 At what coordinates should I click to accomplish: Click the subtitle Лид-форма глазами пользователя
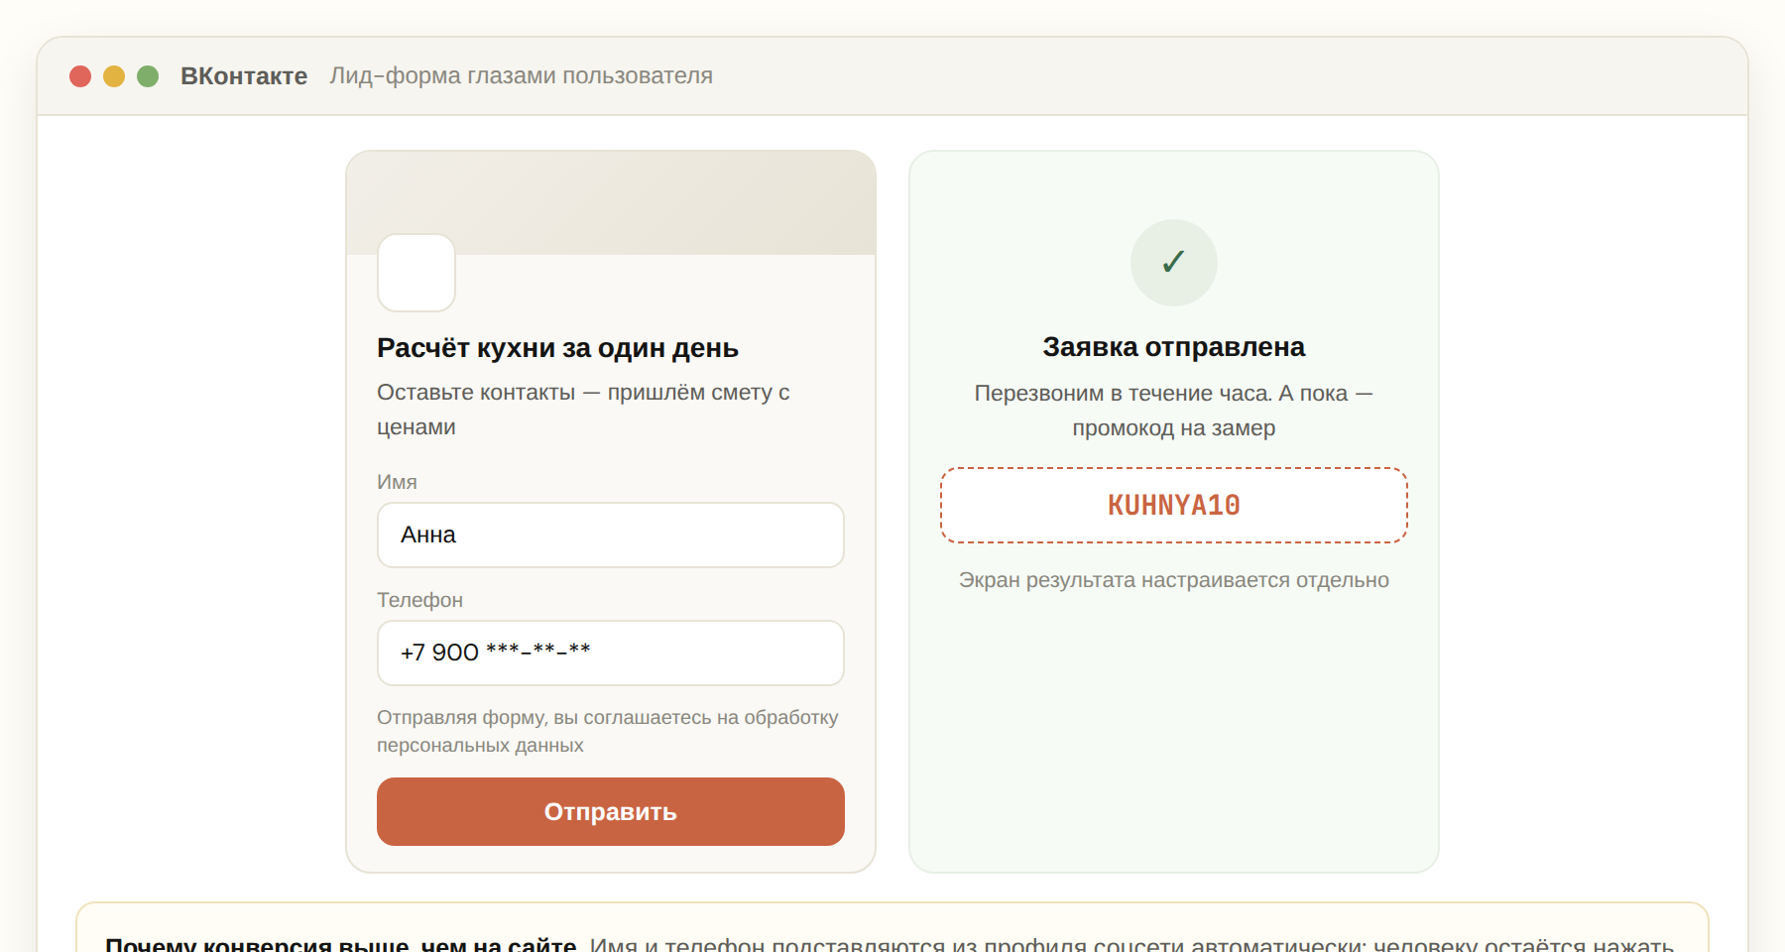click(522, 76)
